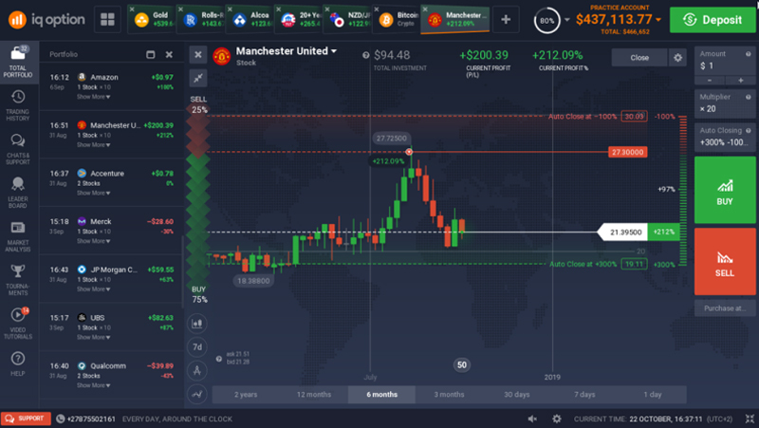Click the Multiplier info icon

[x=748, y=97]
